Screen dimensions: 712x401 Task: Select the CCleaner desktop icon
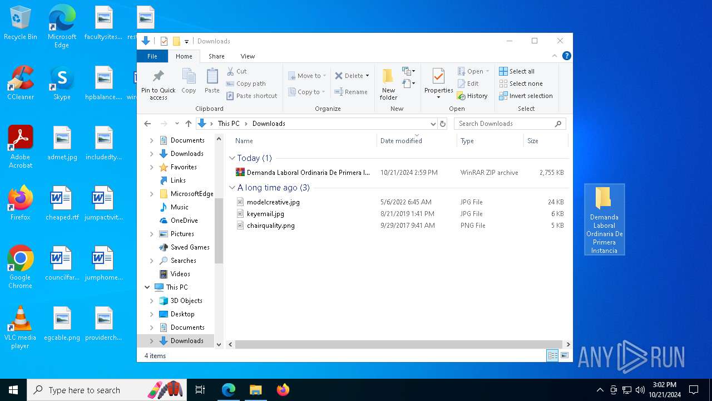pyautogui.click(x=21, y=84)
